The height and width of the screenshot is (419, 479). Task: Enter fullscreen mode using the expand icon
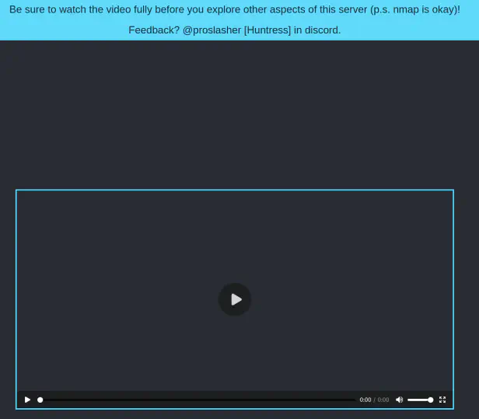click(442, 400)
